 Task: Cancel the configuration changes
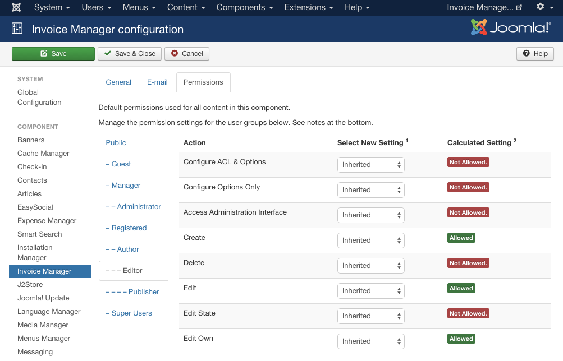coord(187,54)
